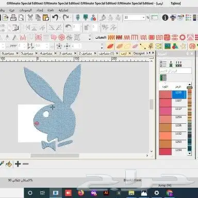Open the إعداد menu
The image size is (198, 198).
click(40, 10)
